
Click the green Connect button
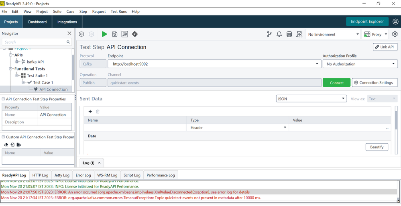(336, 83)
